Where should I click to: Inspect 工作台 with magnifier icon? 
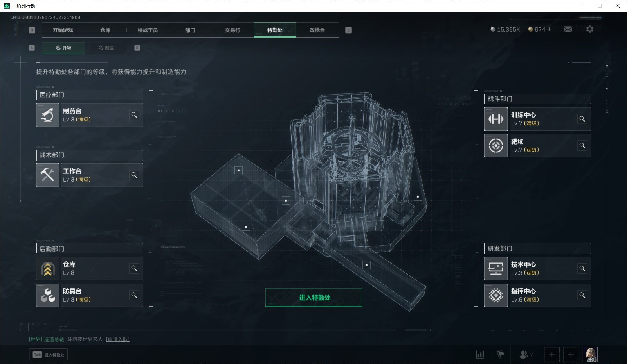tap(134, 175)
